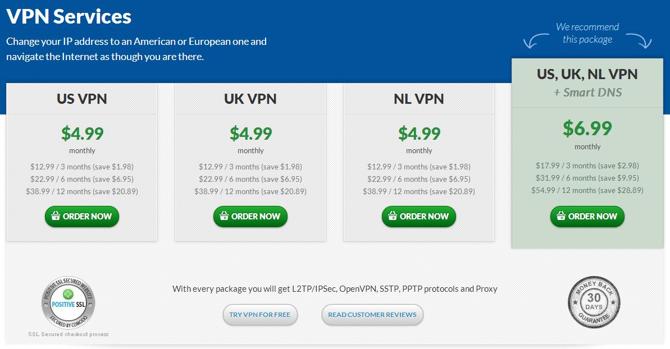The image size is (670, 349).
Task: Order the US, UK, NL VPN bundle
Action: [x=587, y=217]
